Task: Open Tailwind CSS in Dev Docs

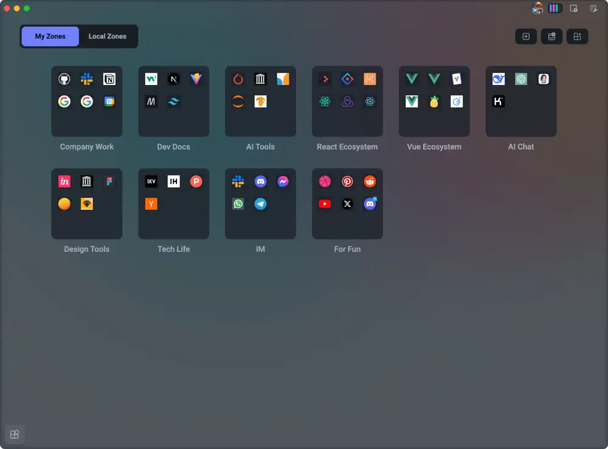Action: pos(174,101)
